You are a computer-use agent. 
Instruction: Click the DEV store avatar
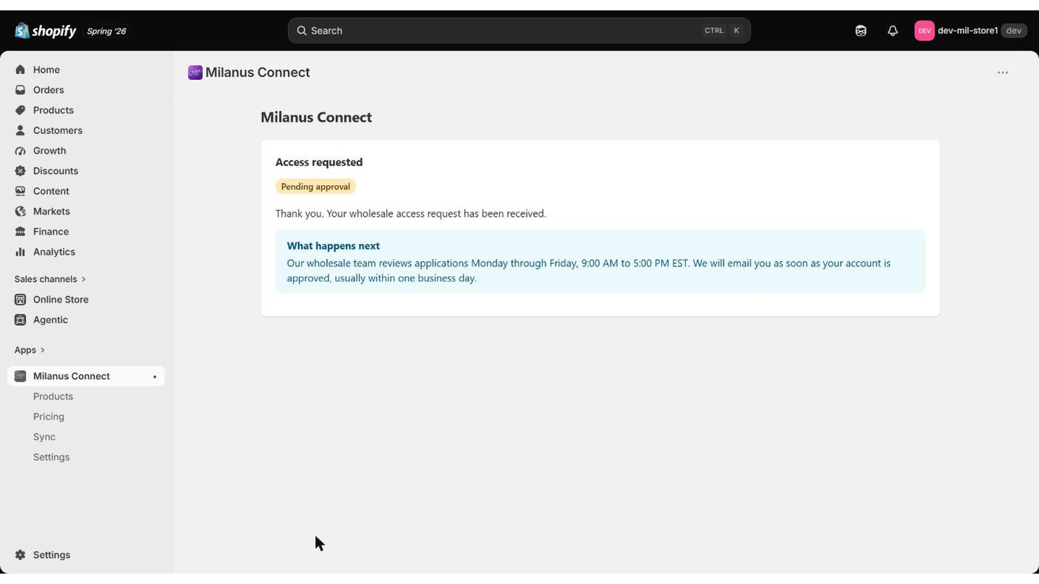(924, 30)
